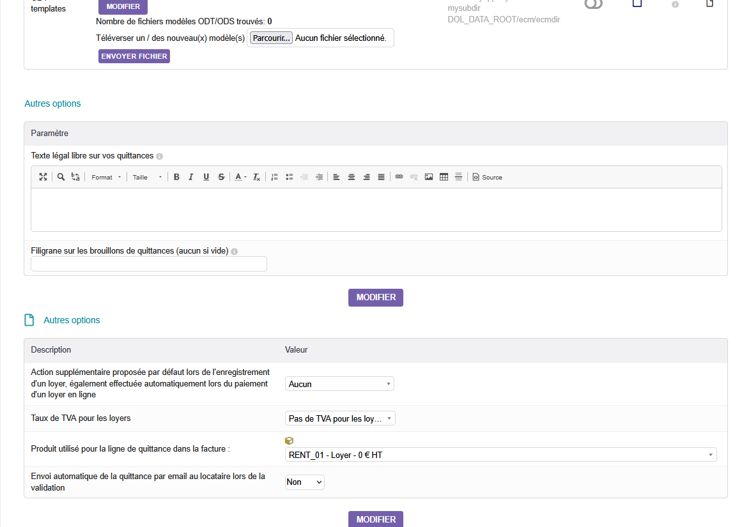Click the document preview icon in templates row

[710, 3]
